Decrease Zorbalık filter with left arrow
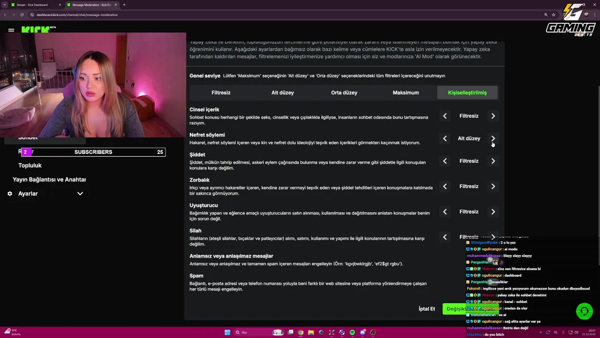Image resolution: width=600 pixels, height=338 pixels. tap(445, 186)
